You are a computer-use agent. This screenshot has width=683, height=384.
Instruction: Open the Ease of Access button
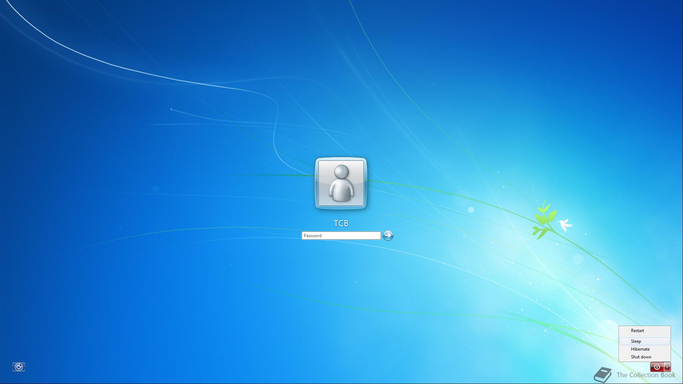point(19,367)
